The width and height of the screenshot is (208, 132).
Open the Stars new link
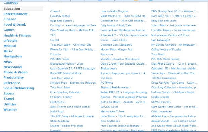(107, 54)
